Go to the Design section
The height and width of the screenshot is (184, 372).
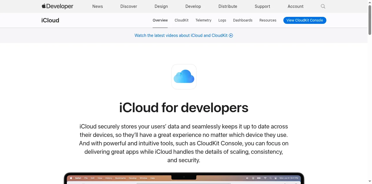(x=161, y=6)
